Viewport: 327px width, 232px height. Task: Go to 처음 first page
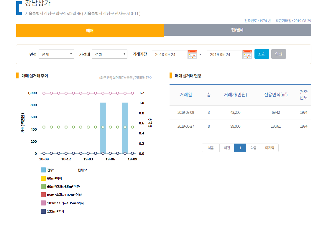click(x=211, y=148)
